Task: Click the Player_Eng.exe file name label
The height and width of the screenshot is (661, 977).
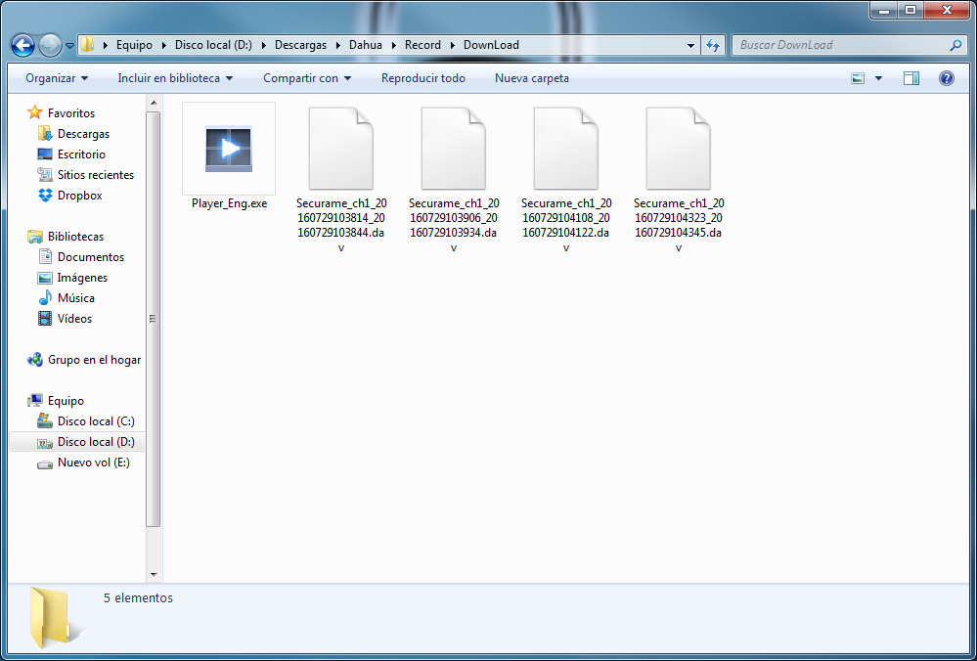Action: [229, 203]
